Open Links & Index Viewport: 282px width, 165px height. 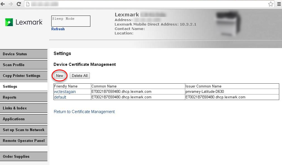pos(24,108)
